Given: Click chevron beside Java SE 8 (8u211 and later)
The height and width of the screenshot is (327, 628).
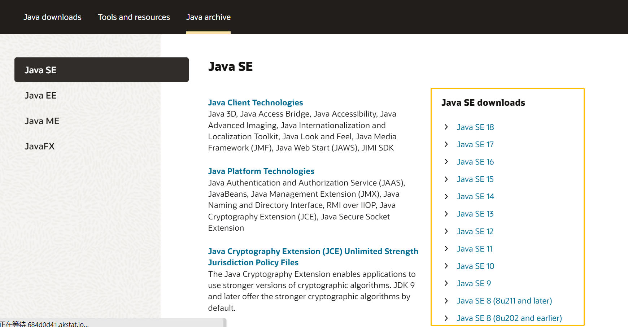Looking at the screenshot, I should click(x=446, y=301).
